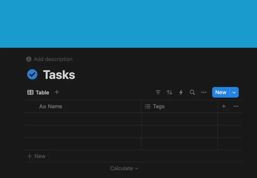257x178 pixels.
Task: Click the blue cover image banner
Action: [128, 24]
